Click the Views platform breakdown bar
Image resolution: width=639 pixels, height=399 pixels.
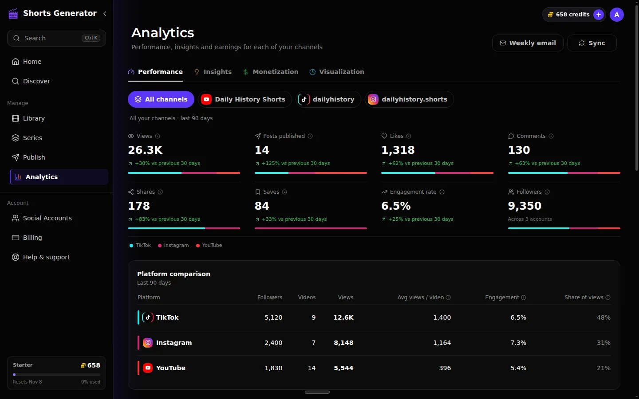(184, 173)
